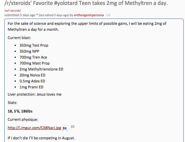Click the bold stats '18, 5'6, 186lbs'

click(x=20, y=111)
